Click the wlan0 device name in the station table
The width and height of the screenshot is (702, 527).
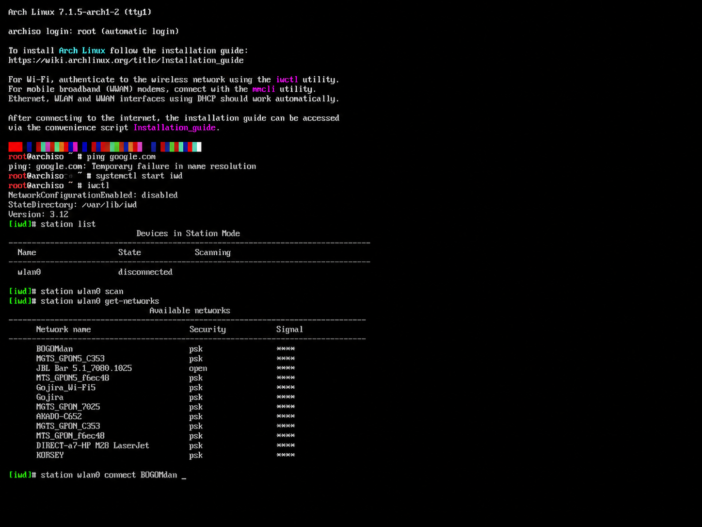pyautogui.click(x=29, y=272)
